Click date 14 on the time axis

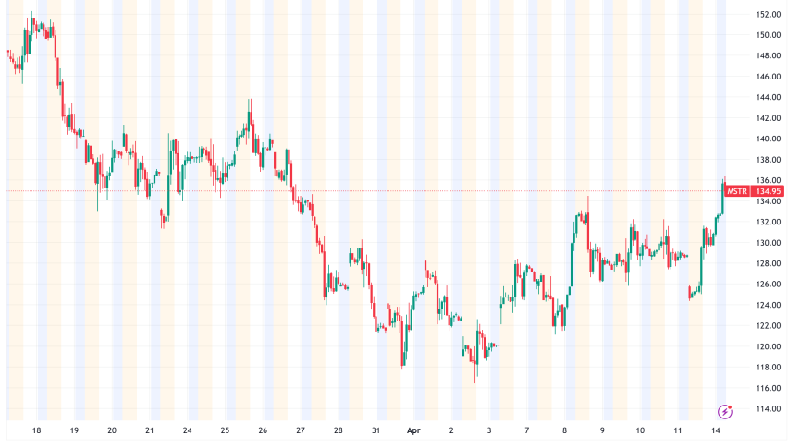pos(716,430)
